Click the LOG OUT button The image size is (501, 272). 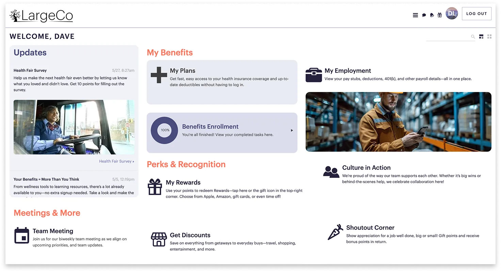pyautogui.click(x=476, y=14)
